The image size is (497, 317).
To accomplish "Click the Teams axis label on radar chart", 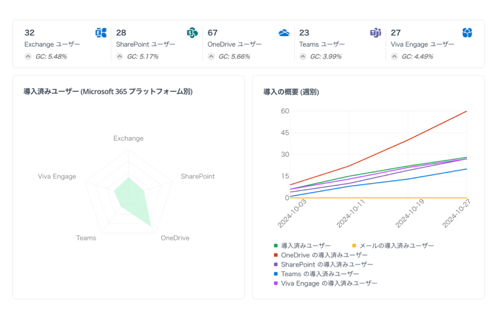I will tap(86, 238).
